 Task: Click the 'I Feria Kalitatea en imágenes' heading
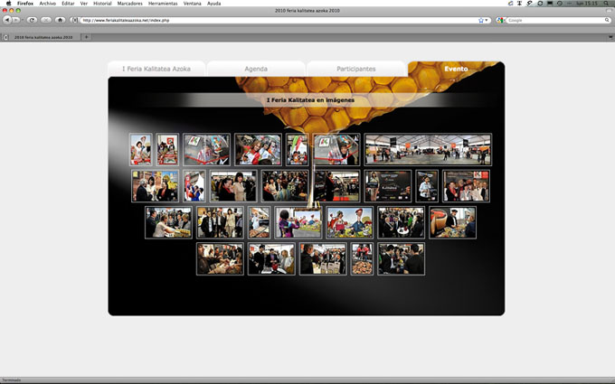click(310, 100)
